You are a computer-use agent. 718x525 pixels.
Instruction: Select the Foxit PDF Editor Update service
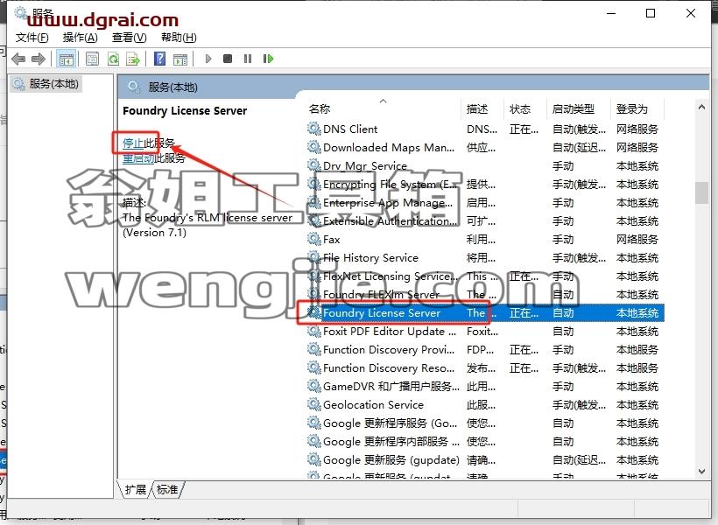(x=485, y=332)
